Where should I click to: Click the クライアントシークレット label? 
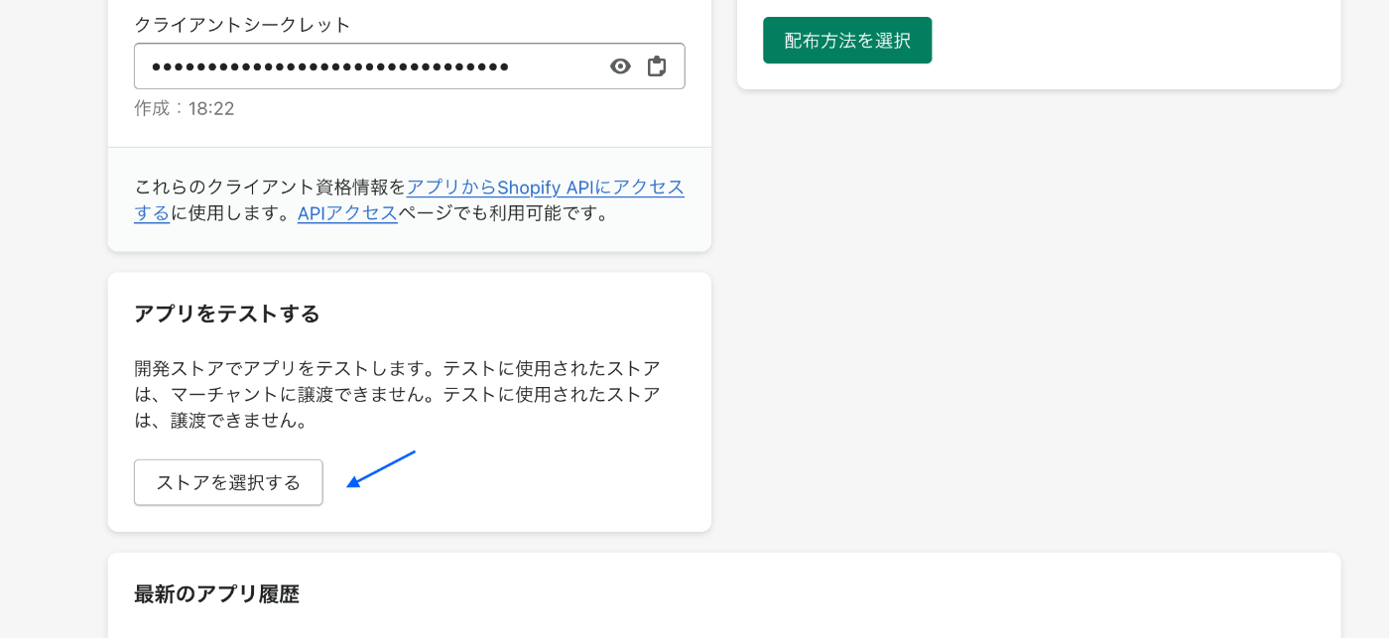[x=242, y=25]
